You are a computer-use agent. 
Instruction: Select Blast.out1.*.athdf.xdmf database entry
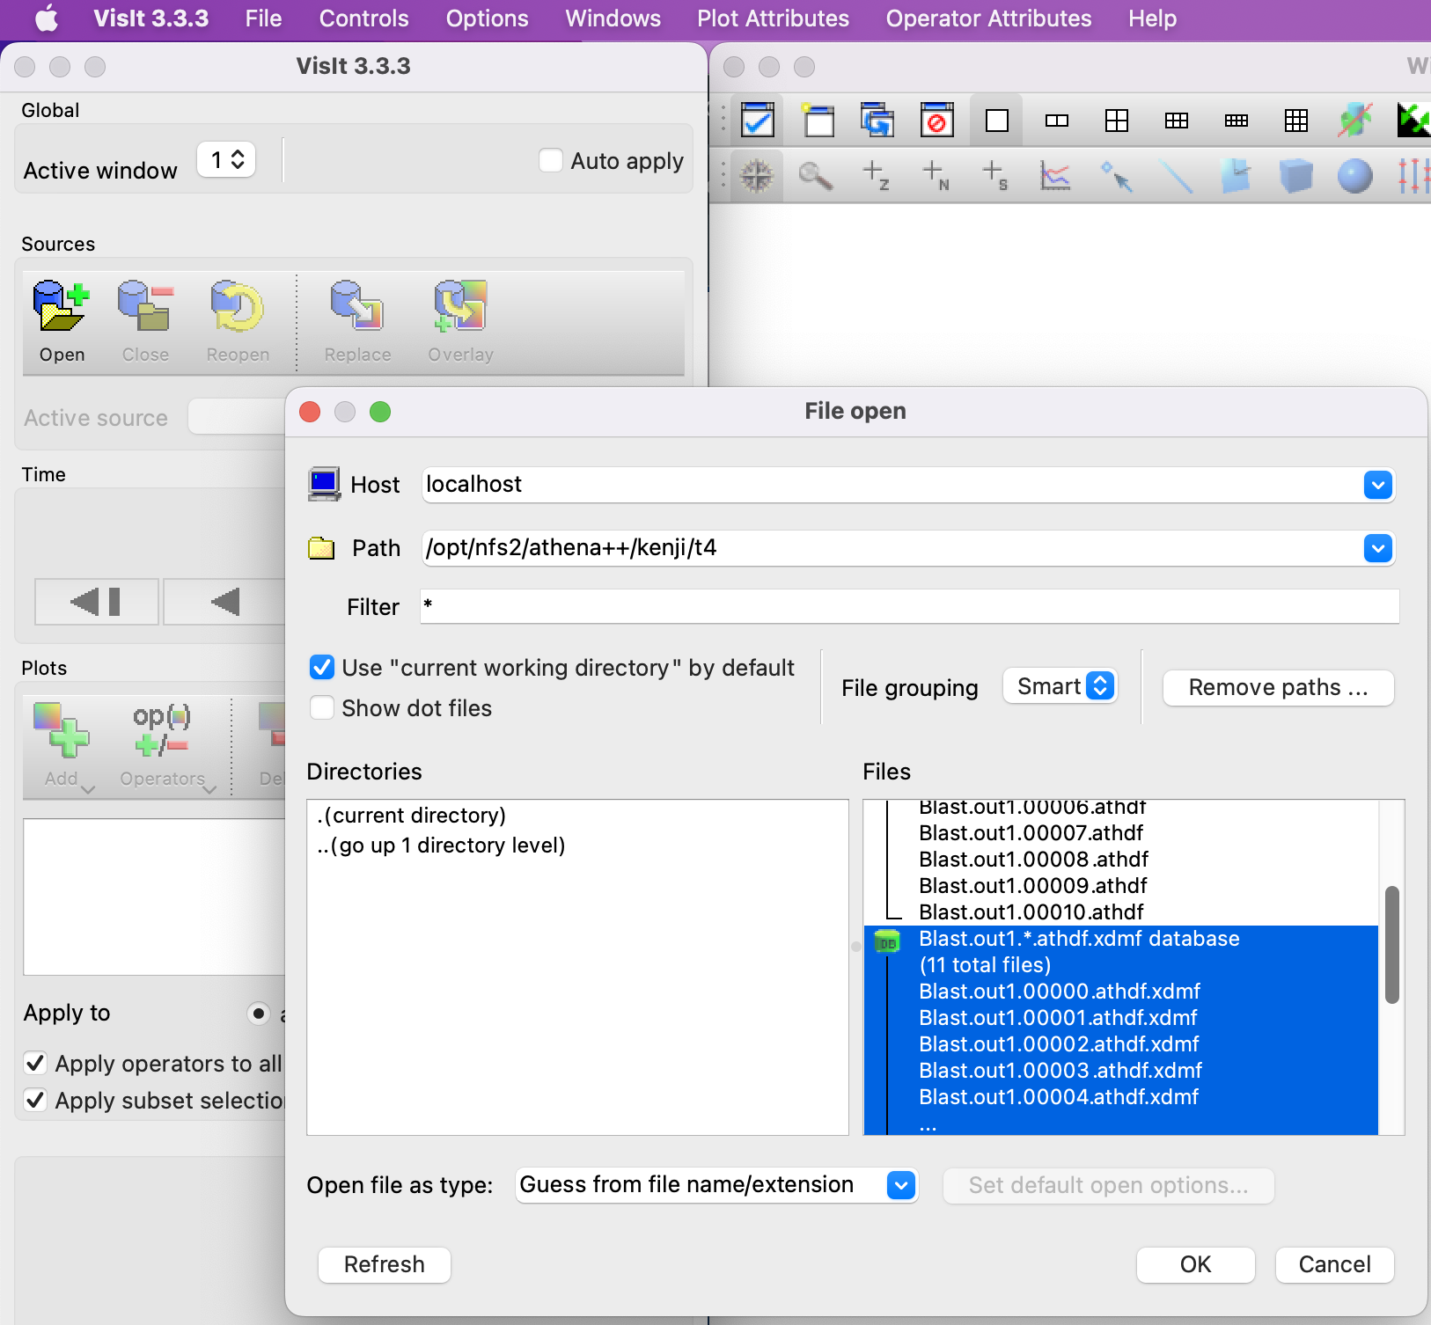[x=1079, y=939]
